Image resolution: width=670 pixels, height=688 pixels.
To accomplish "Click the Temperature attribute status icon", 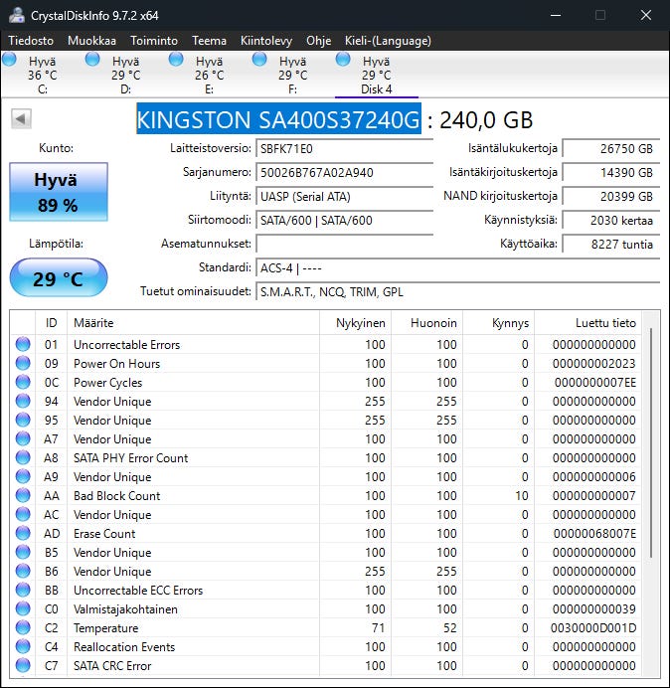I will click(23, 627).
